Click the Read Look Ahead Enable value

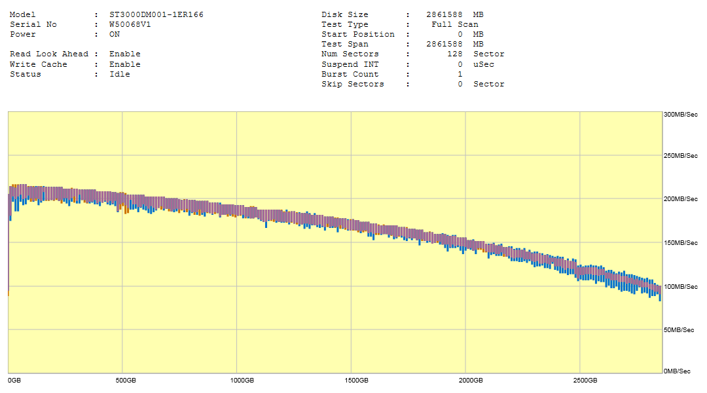click(x=124, y=54)
